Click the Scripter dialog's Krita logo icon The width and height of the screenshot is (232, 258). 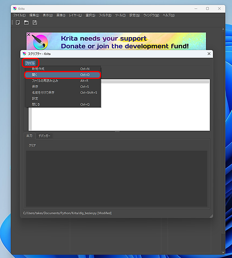point(24,54)
